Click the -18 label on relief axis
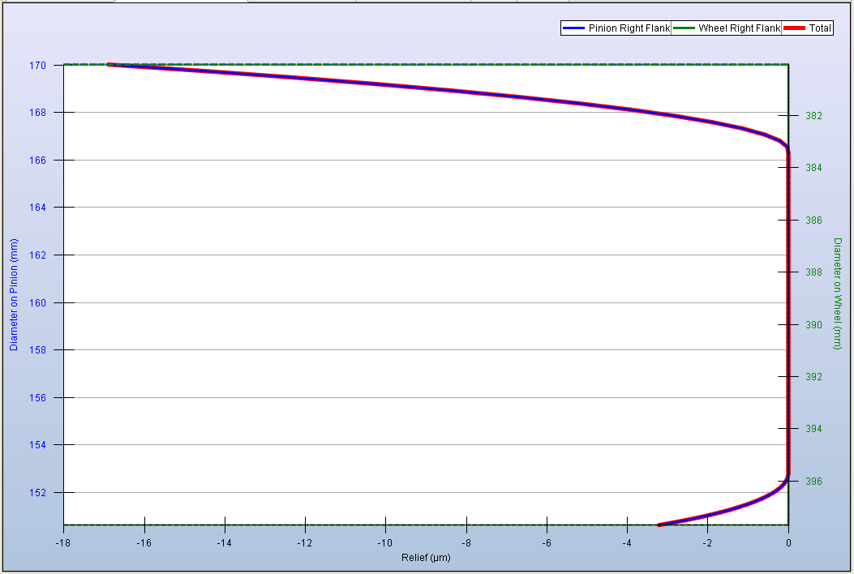This screenshot has width=854, height=574. [64, 543]
